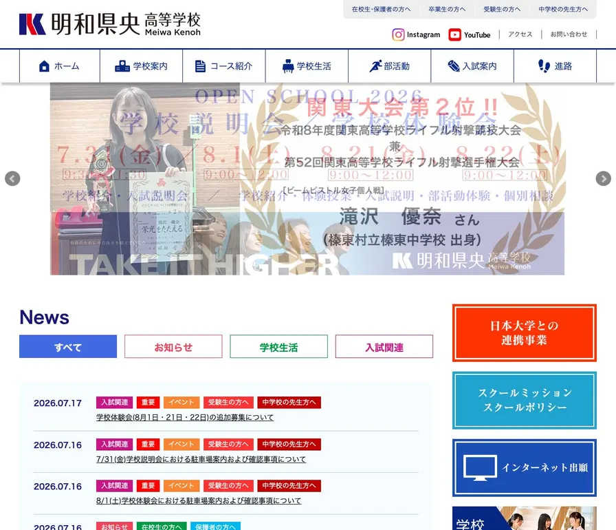Show all news with すべて tab
This screenshot has width=616, height=530.
click(68, 346)
